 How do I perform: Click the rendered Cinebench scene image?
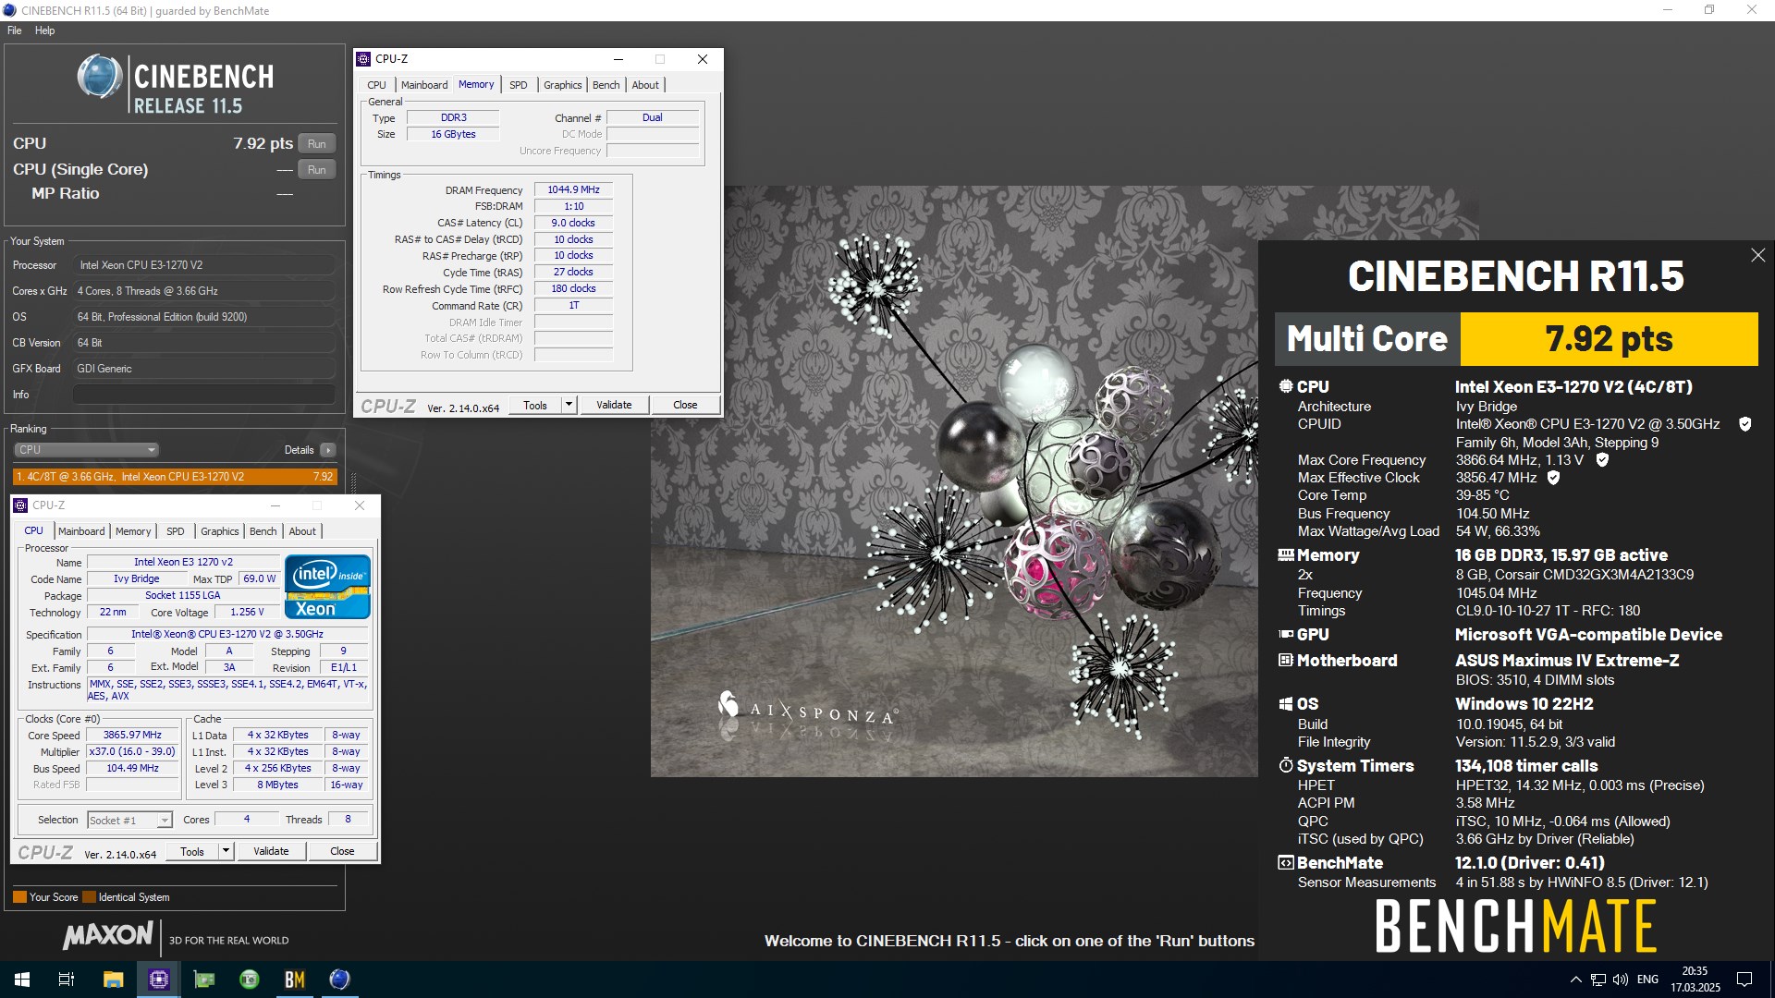click(x=954, y=481)
